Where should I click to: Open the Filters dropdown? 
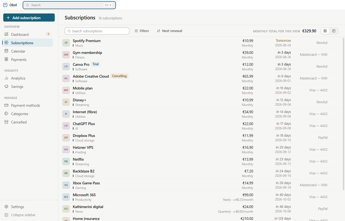[x=142, y=31]
